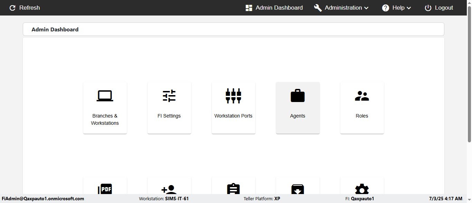The height and width of the screenshot is (203, 472).
Task: Open Agents briefcase icon
Action: pyautogui.click(x=298, y=96)
